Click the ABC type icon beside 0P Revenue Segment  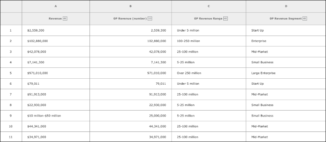coord(305,18)
